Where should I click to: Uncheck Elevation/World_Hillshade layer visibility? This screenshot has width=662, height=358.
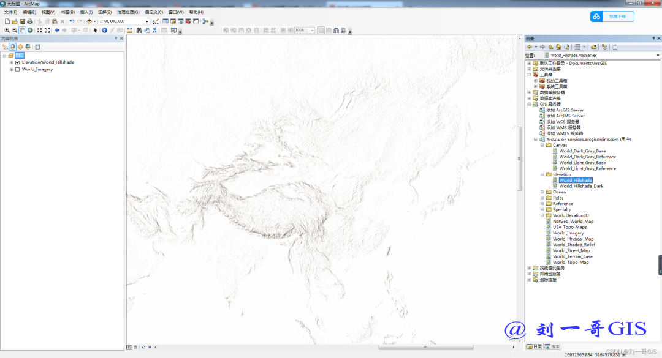click(18, 62)
